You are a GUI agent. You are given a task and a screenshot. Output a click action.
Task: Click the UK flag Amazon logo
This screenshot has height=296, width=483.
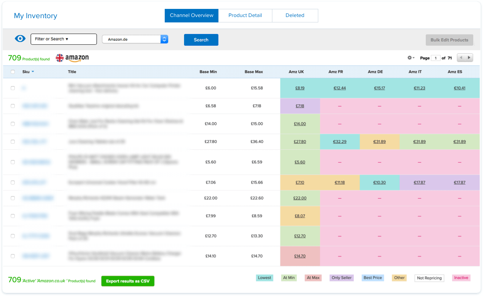(x=73, y=58)
